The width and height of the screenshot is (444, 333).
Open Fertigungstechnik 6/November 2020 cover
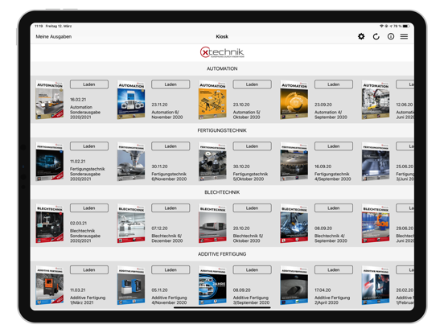tap(131, 162)
